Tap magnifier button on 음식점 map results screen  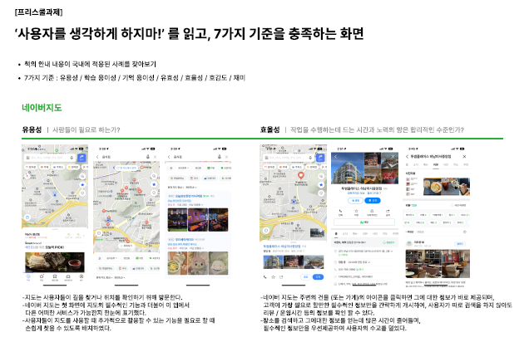click(154, 176)
